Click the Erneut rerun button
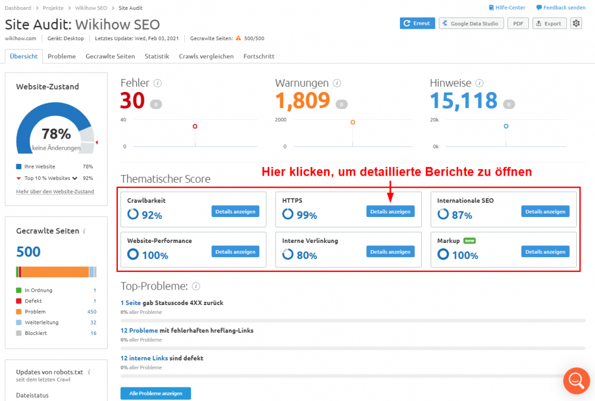The height and width of the screenshot is (401, 595). (x=418, y=23)
